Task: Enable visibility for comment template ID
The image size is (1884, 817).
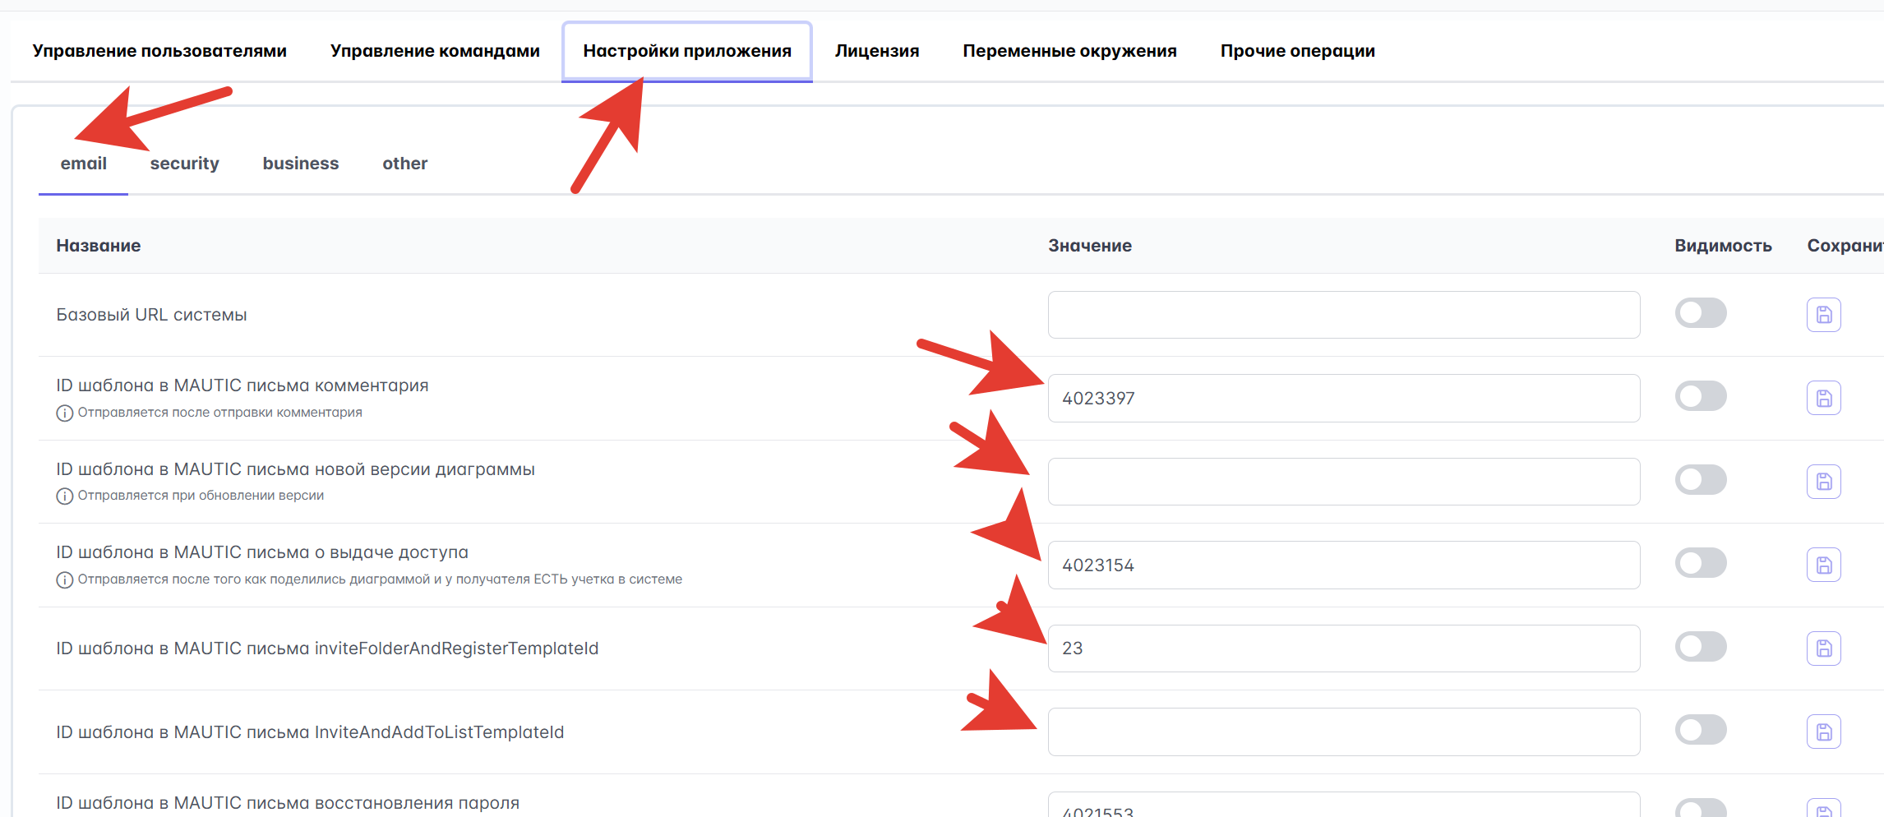Action: click(1701, 396)
